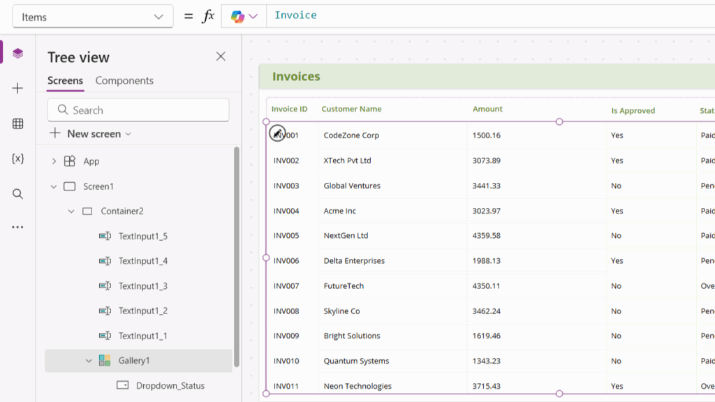Image resolution: width=715 pixels, height=402 pixels.
Task: Click the Skyline Co cell
Action: (341, 311)
